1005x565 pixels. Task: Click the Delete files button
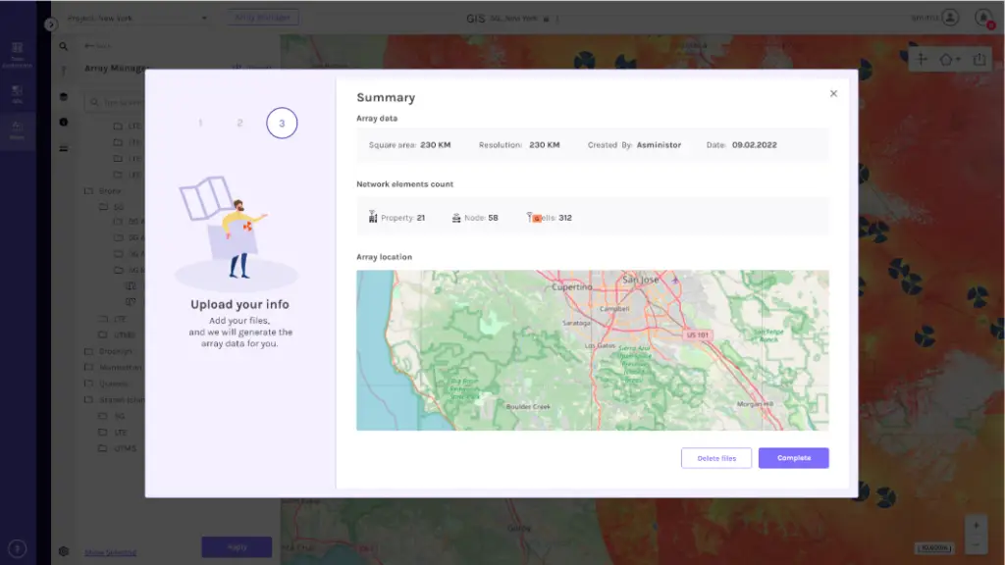coord(716,458)
